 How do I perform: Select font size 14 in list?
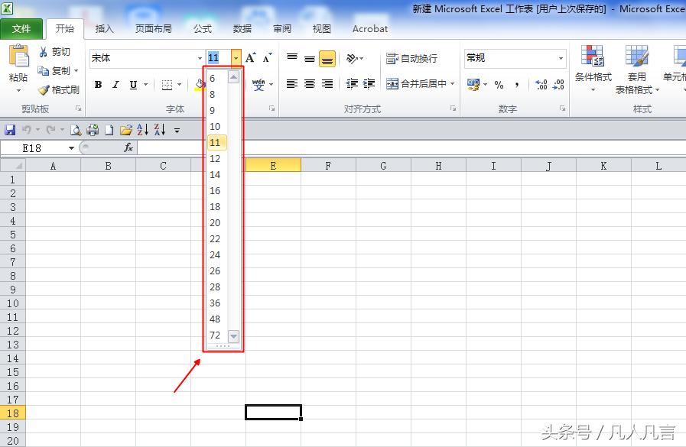tap(217, 175)
